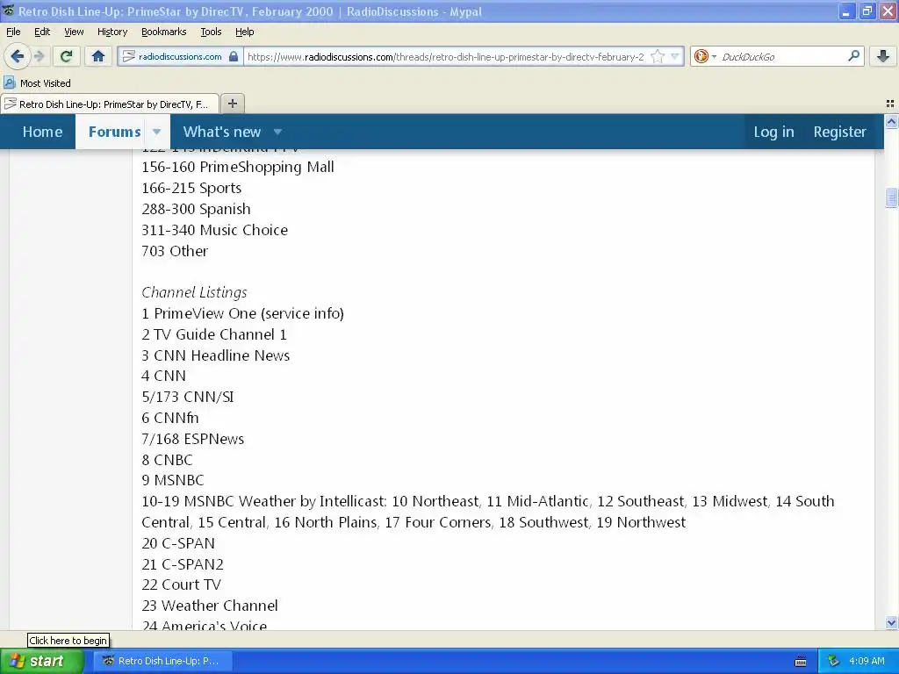Go to the forum Home link
Screen dimensions: 899x674
(42, 132)
